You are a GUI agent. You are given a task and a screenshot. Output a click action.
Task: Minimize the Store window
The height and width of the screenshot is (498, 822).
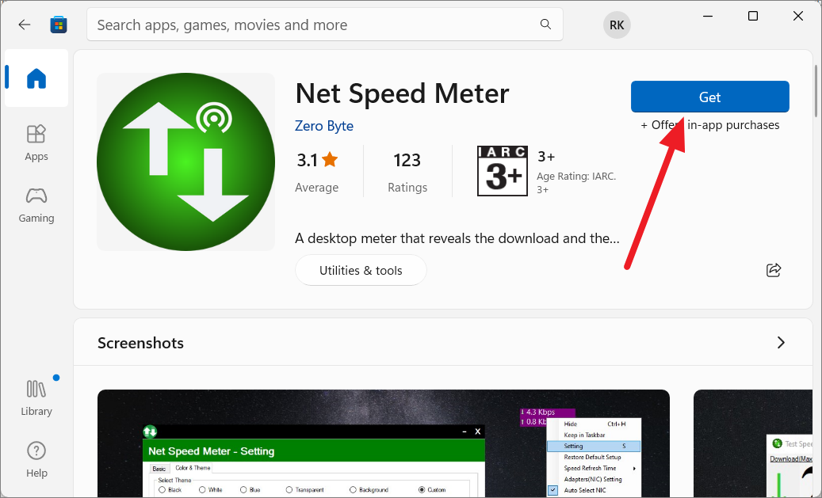click(708, 17)
